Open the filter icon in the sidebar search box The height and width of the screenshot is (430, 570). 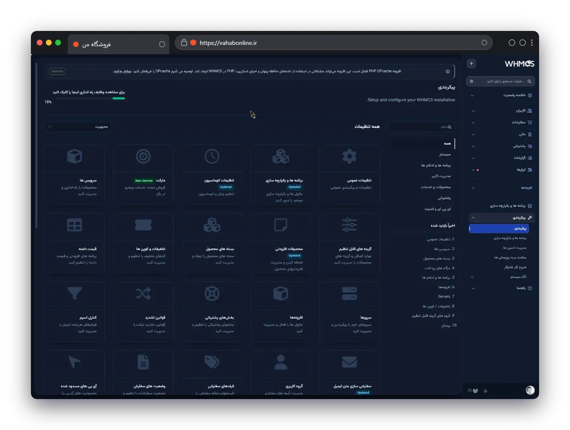(x=472, y=81)
